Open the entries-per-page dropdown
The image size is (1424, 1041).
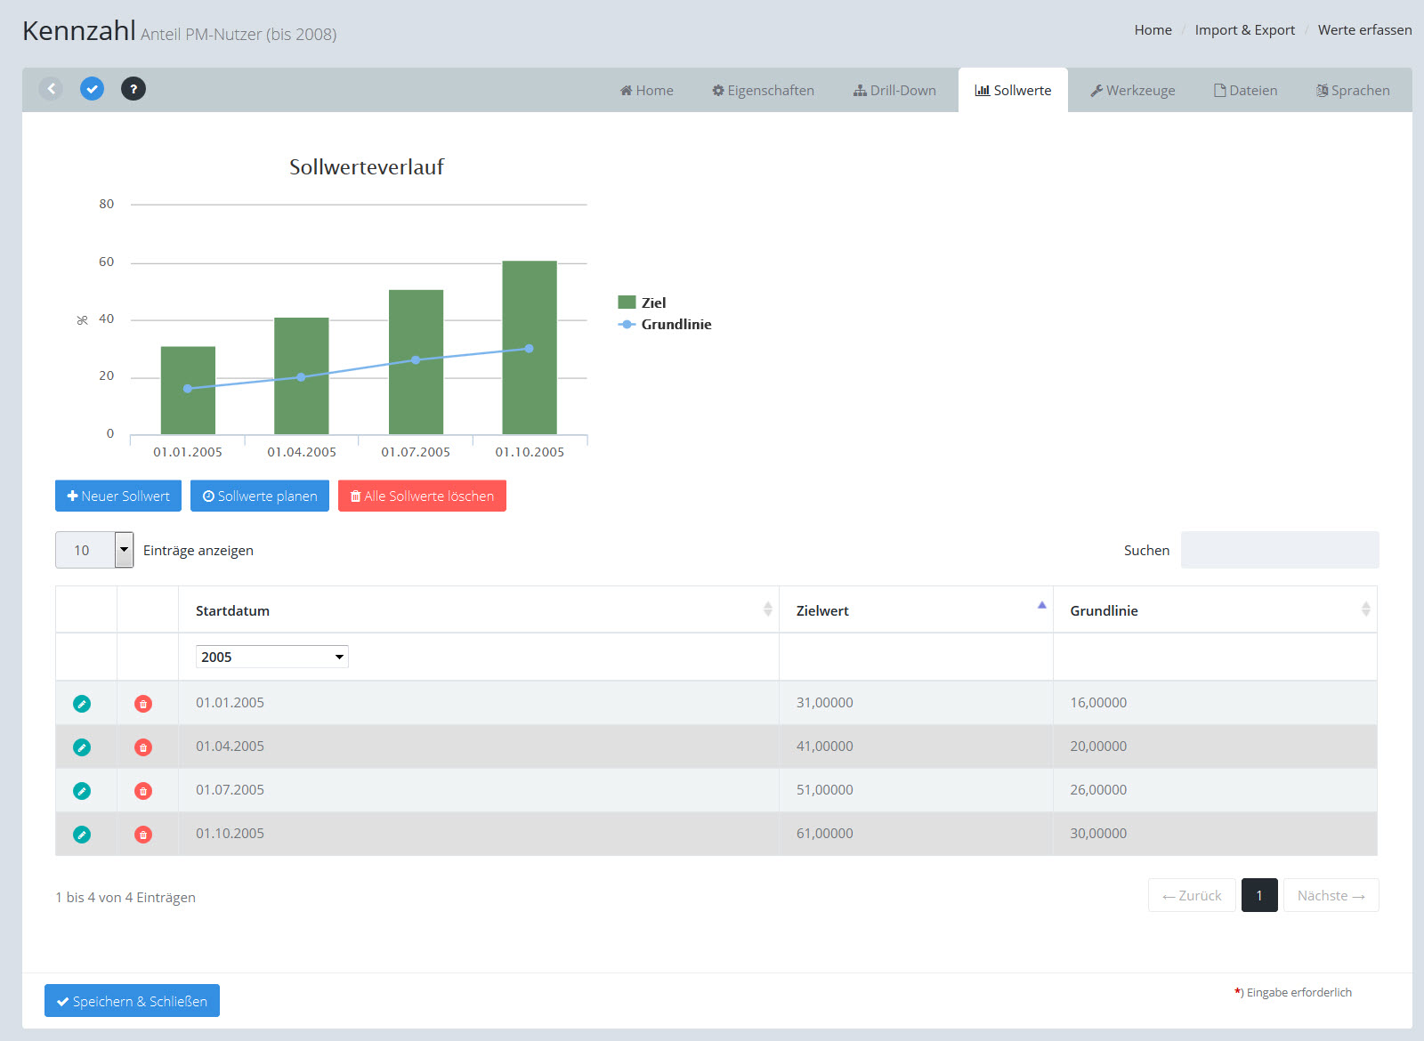[x=94, y=550]
